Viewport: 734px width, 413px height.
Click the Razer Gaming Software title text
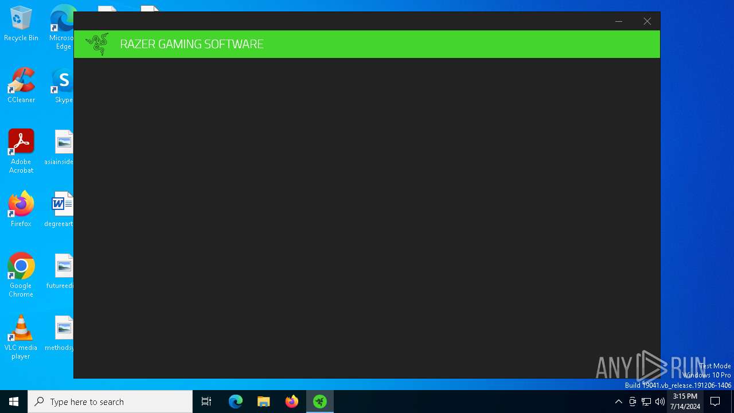(192, 44)
